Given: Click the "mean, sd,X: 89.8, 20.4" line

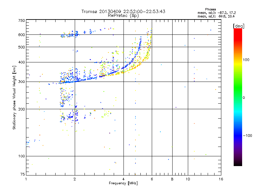Looking at the screenshot, I should pos(216,16).
